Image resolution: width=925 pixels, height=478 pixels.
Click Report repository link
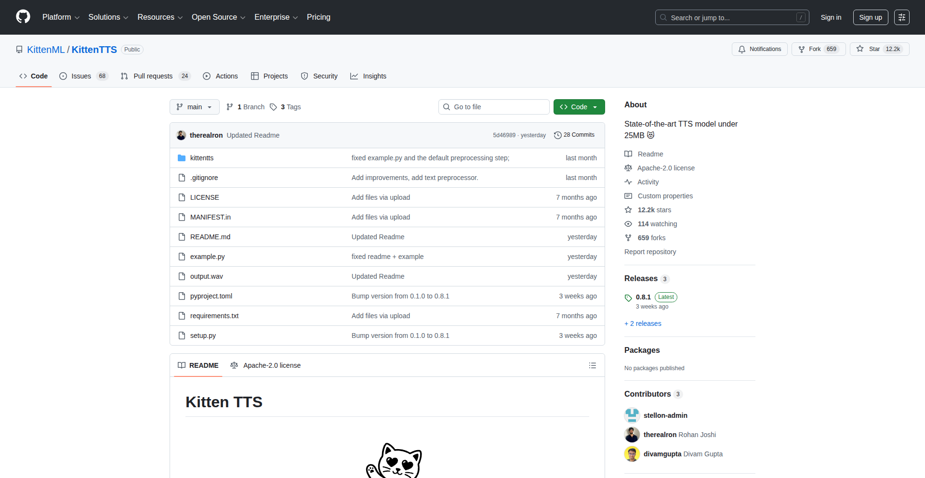click(x=650, y=252)
